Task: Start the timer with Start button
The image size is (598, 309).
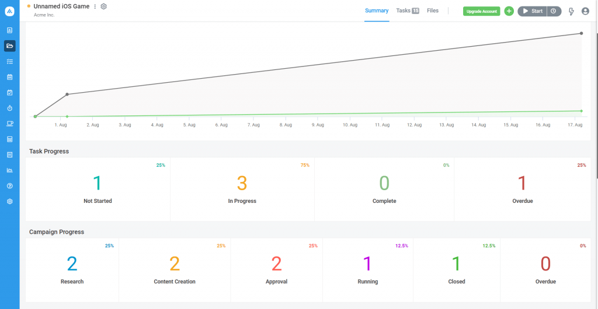Action: [532, 11]
